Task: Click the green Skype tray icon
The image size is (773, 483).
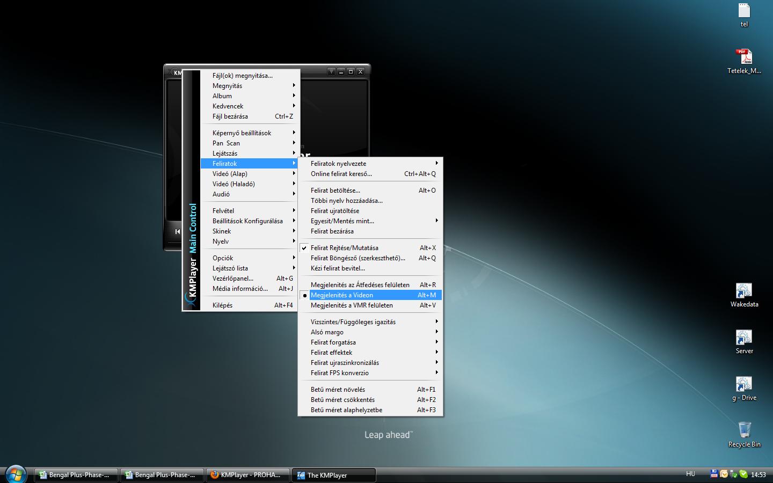Action: 743,474
